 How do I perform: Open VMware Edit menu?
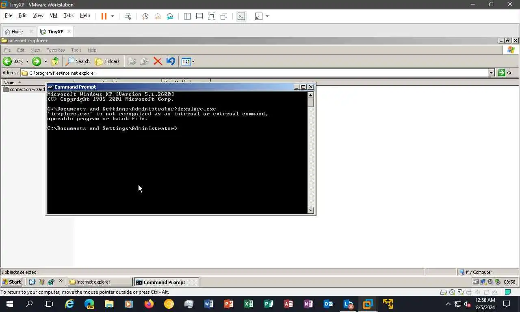[x=23, y=15]
